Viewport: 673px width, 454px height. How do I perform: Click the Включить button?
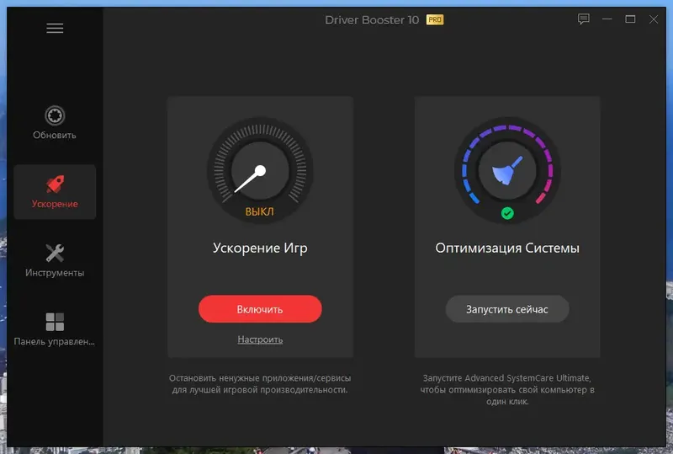click(260, 309)
